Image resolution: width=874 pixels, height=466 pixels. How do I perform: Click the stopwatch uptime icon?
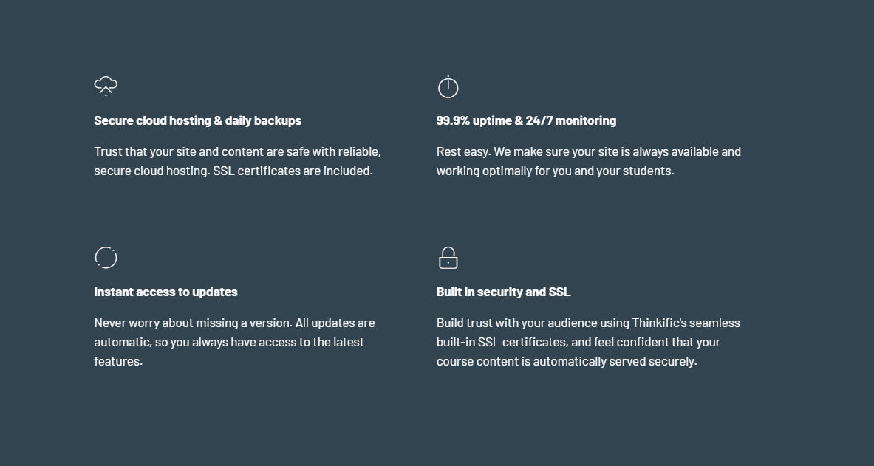(448, 87)
